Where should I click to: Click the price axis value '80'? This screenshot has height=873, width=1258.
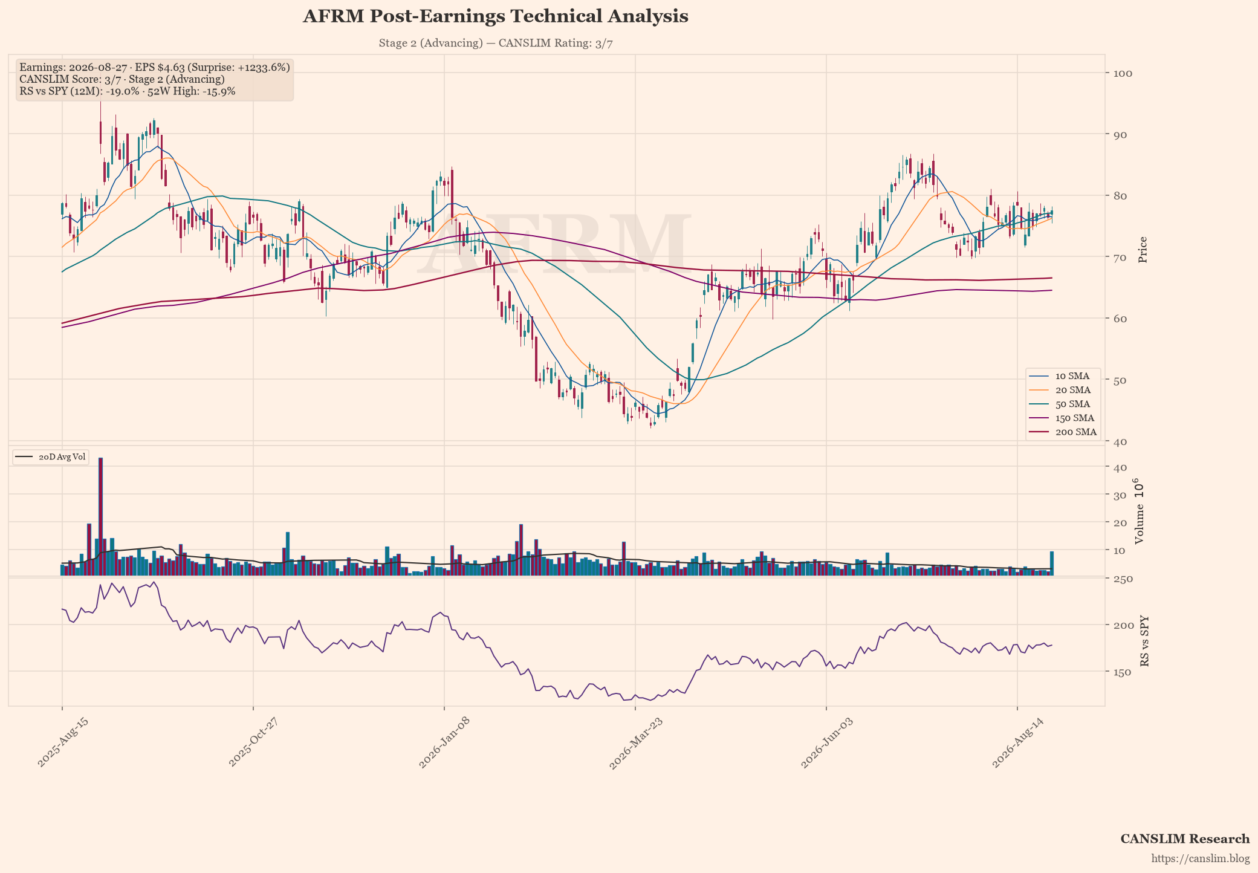click(1120, 196)
